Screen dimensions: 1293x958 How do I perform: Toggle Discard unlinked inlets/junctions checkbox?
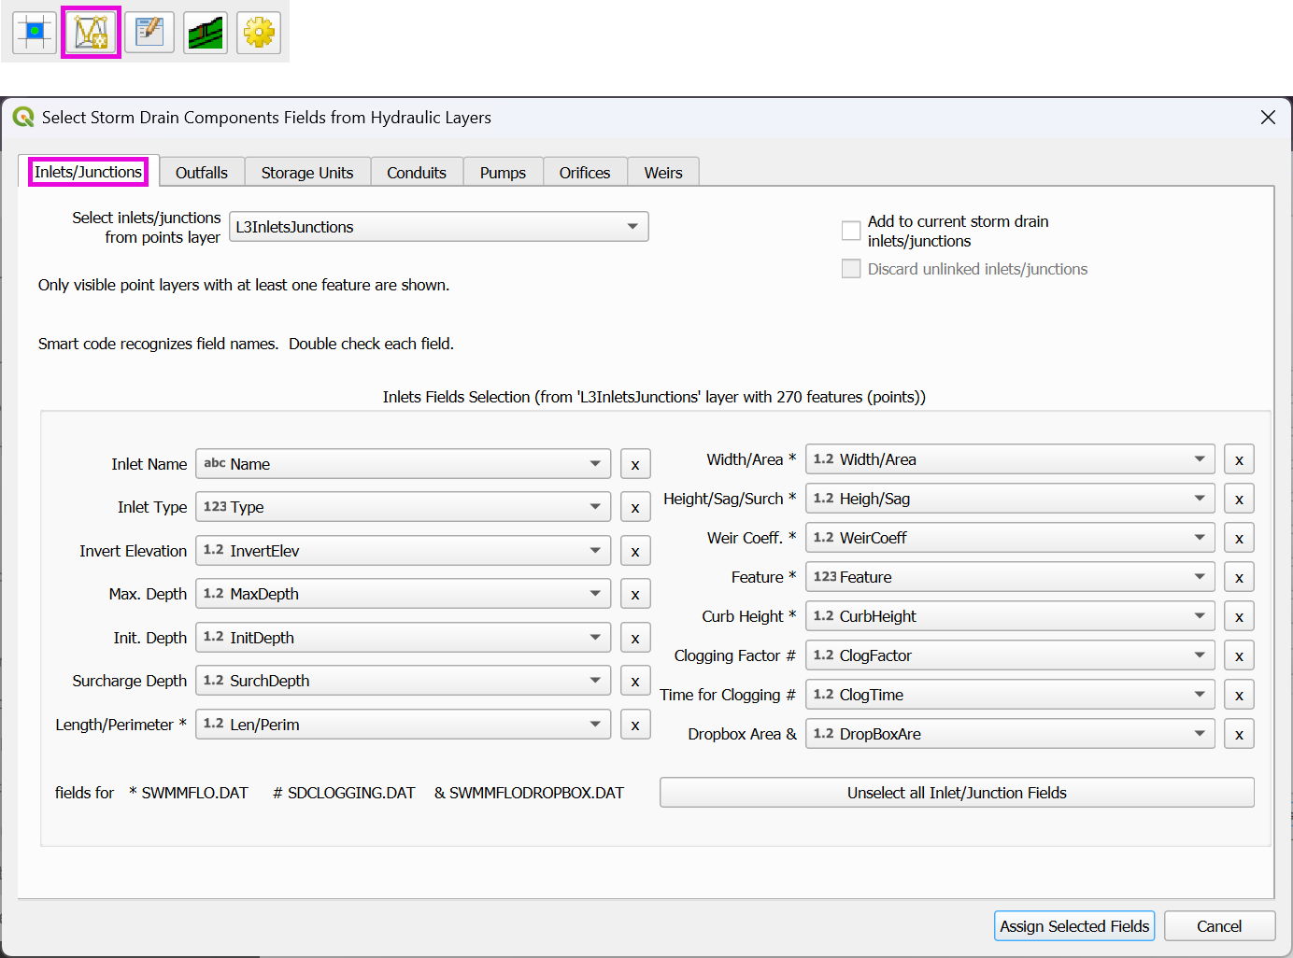click(851, 269)
